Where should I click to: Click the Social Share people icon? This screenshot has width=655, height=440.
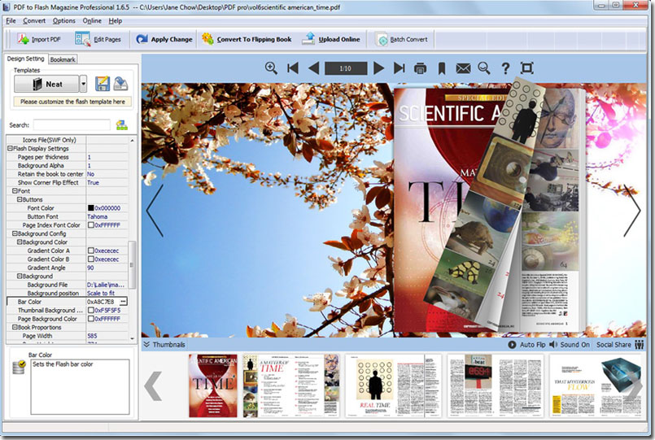639,344
